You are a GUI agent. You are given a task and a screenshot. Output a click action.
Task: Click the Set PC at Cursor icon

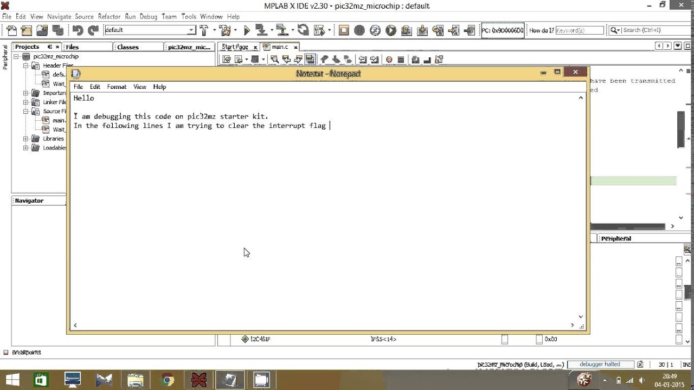tap(454, 30)
